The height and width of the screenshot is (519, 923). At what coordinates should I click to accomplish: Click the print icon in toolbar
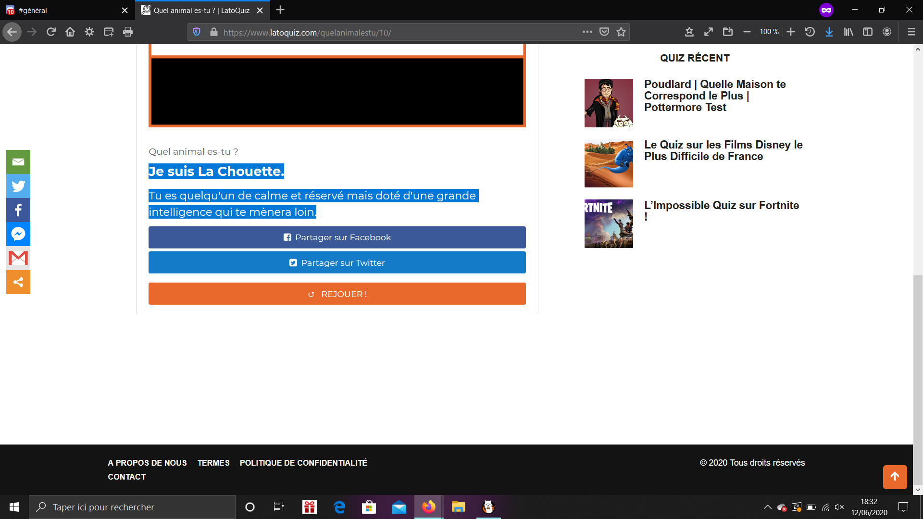[127, 32]
